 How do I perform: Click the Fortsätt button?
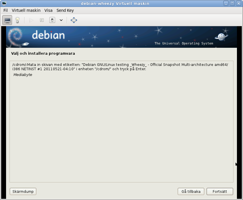220,191
